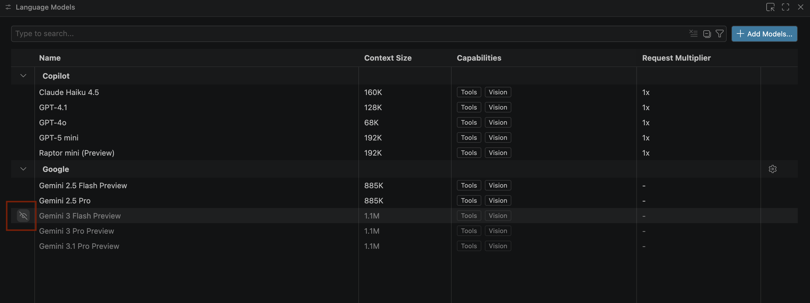Click the Vision tag for GPT-4o
Screen dimensions: 810x303
point(497,123)
